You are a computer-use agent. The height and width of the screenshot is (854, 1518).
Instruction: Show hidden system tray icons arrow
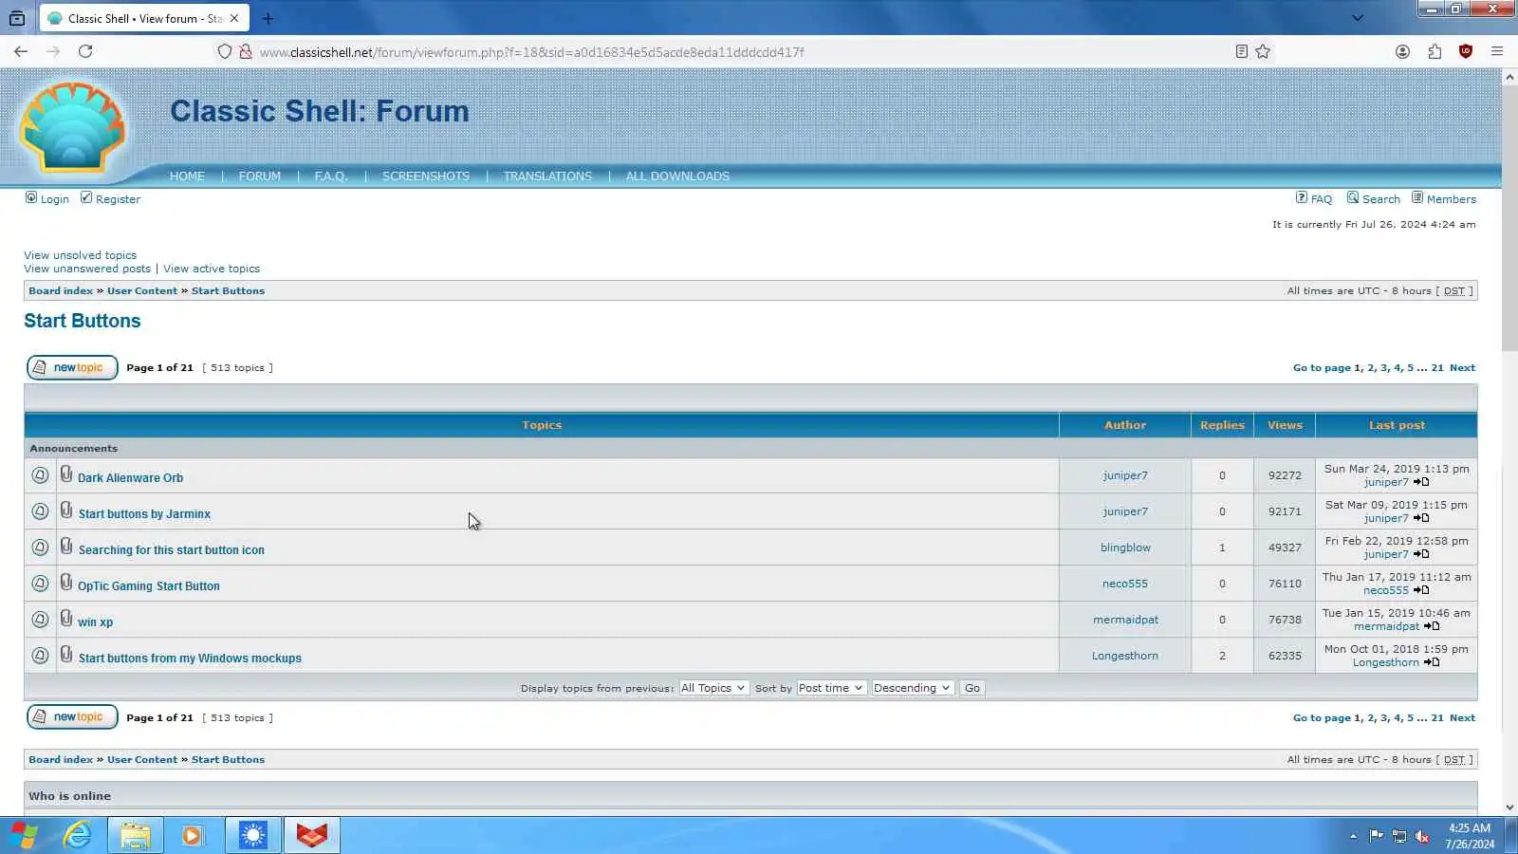[x=1353, y=836]
